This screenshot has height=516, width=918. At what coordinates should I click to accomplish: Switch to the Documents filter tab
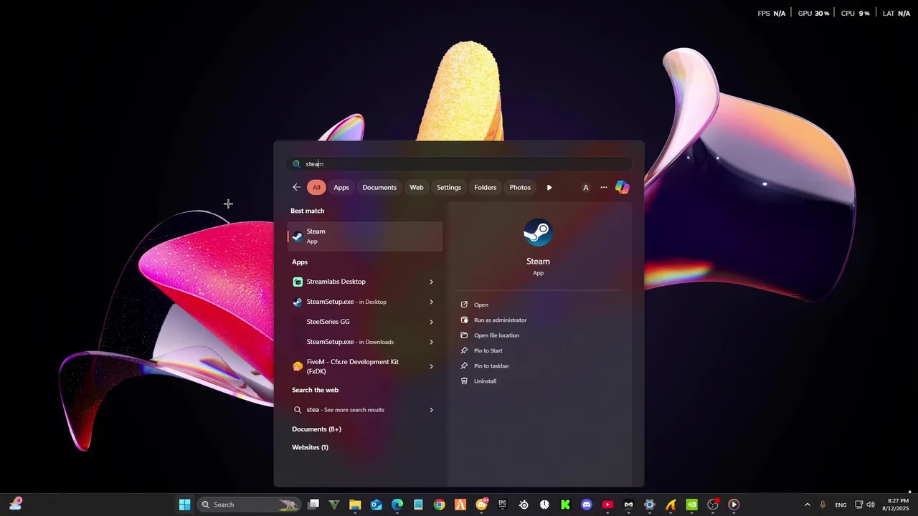pyautogui.click(x=379, y=187)
